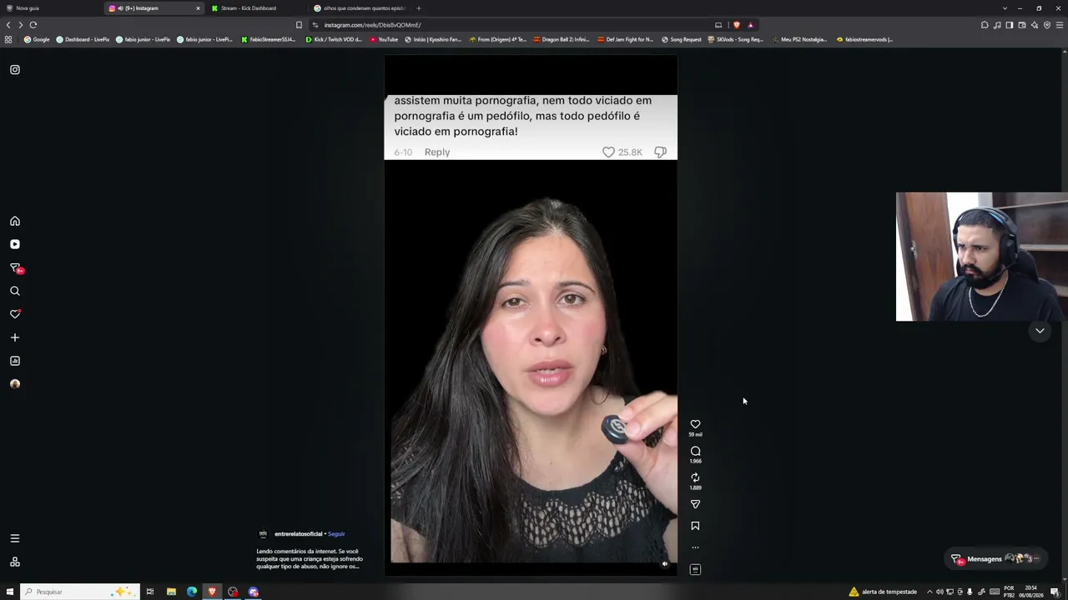Show hidden system tray icons
This screenshot has height=600, width=1068.
tap(929, 592)
